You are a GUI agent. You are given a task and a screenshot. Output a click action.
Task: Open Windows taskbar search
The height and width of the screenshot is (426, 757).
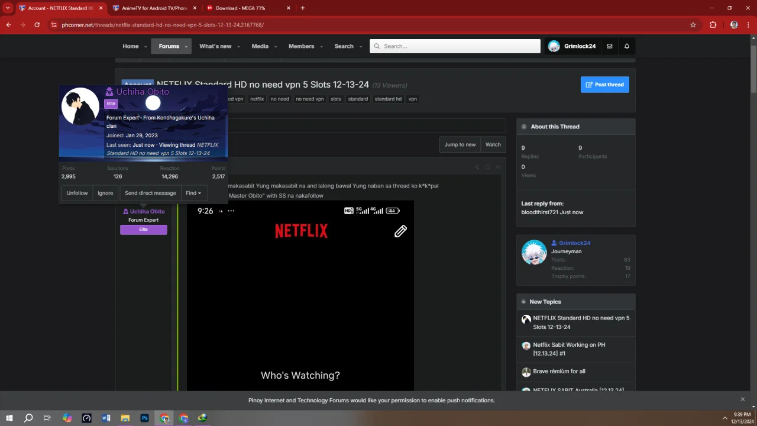coord(28,418)
